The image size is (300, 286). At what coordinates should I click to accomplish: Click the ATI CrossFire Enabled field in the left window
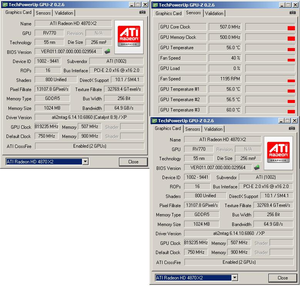(90, 146)
